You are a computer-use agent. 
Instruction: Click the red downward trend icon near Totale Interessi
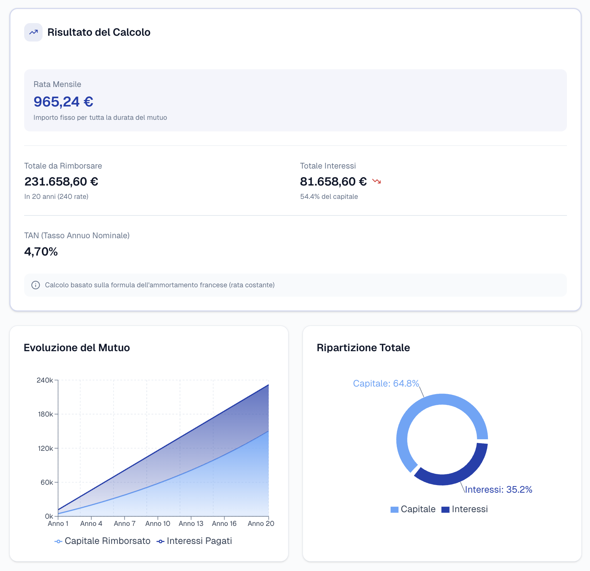377,181
